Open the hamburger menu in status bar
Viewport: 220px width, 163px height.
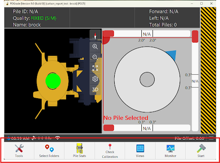pyautogui.click(x=211, y=138)
